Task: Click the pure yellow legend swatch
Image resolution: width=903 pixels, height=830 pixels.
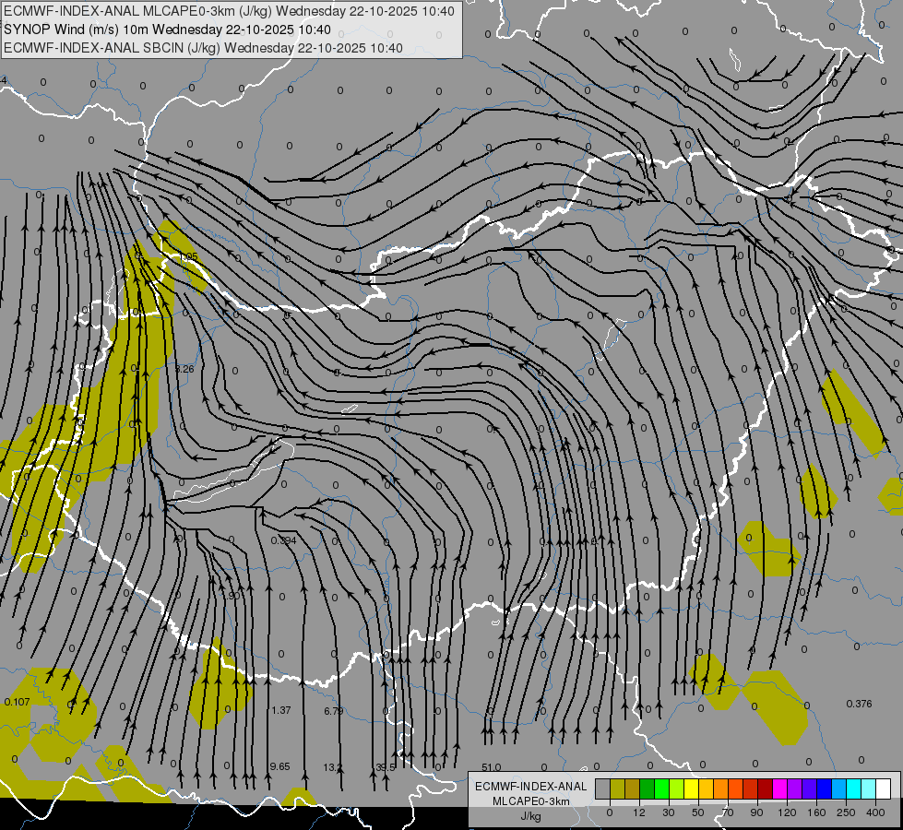Action: click(692, 789)
